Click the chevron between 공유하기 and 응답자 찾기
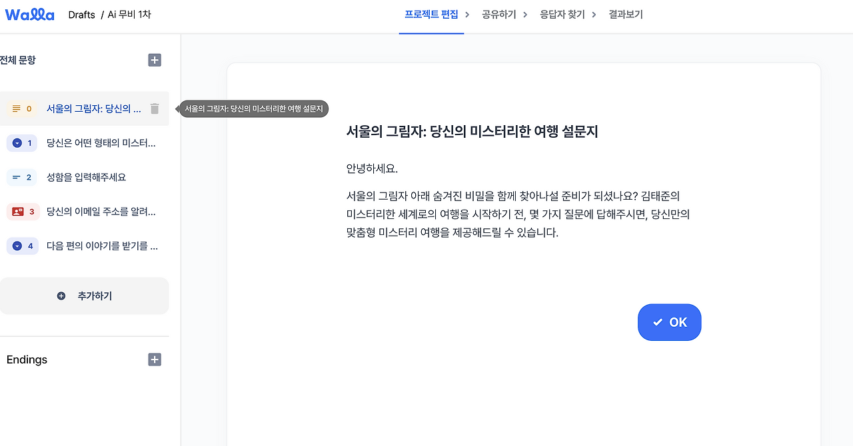The height and width of the screenshot is (446, 853). pos(526,14)
